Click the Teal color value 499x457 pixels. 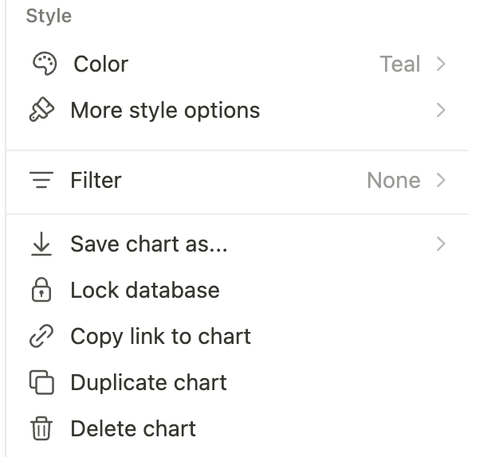pos(399,64)
